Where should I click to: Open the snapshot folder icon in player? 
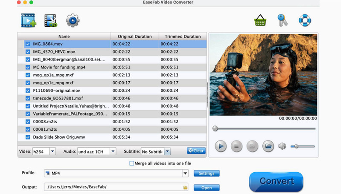[x=268, y=146]
